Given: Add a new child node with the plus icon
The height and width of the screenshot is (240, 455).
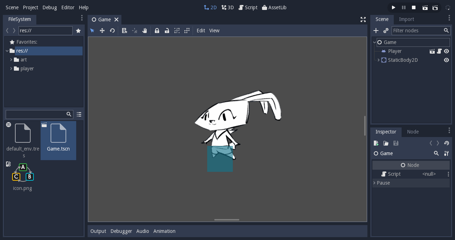Looking at the screenshot, I should click(376, 31).
